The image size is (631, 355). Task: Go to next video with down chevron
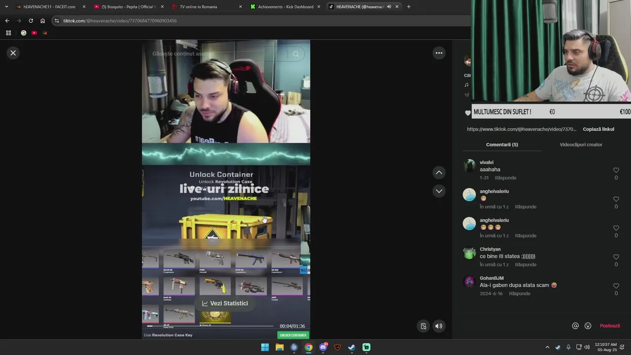pyautogui.click(x=439, y=191)
